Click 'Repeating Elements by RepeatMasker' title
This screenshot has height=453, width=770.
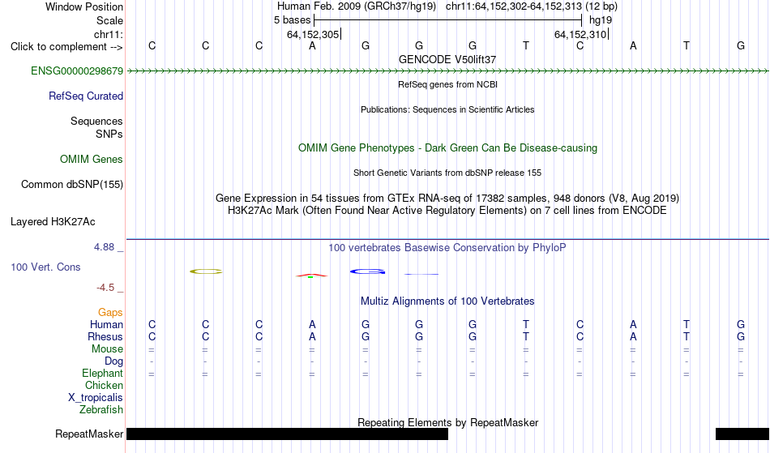pyautogui.click(x=447, y=422)
